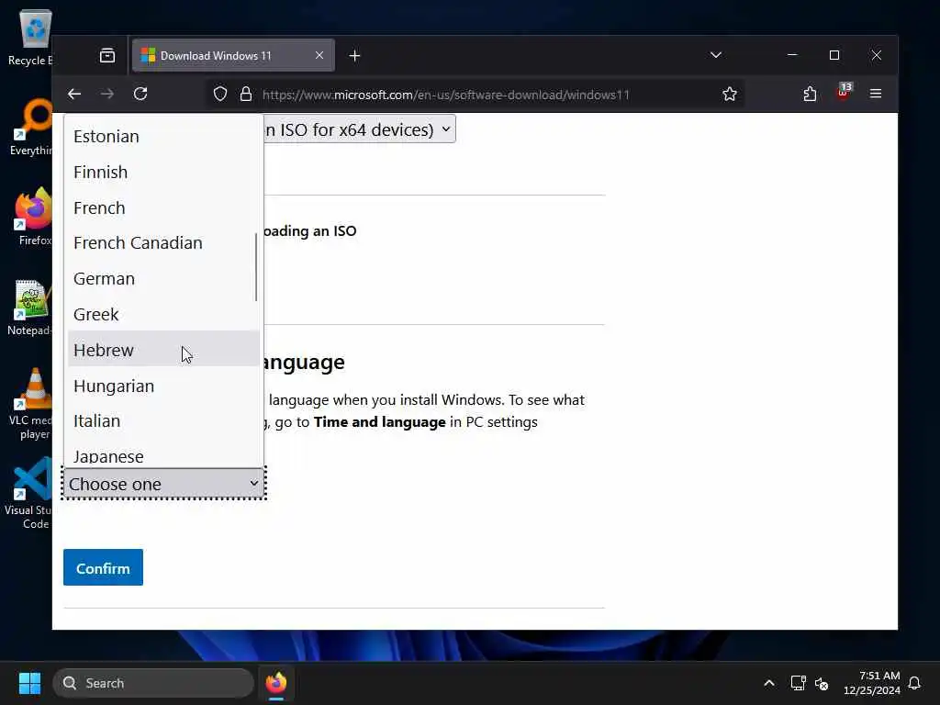
Task: Open the muted volume tray icon
Action: tap(822, 683)
